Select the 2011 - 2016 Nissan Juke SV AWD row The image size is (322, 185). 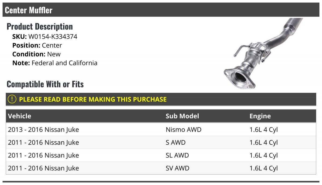161,168
